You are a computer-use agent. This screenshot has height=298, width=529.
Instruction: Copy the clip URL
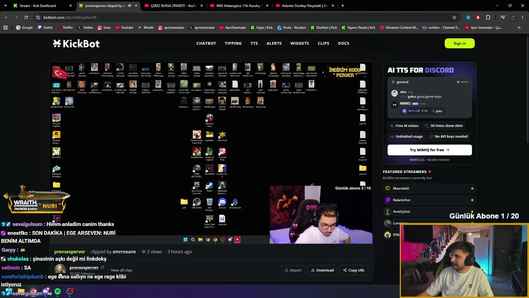(x=354, y=270)
